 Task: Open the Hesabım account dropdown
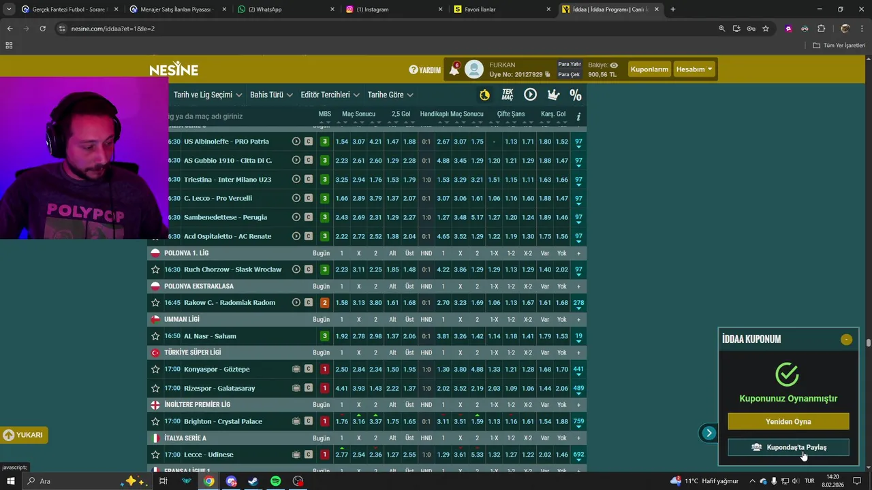tap(694, 69)
